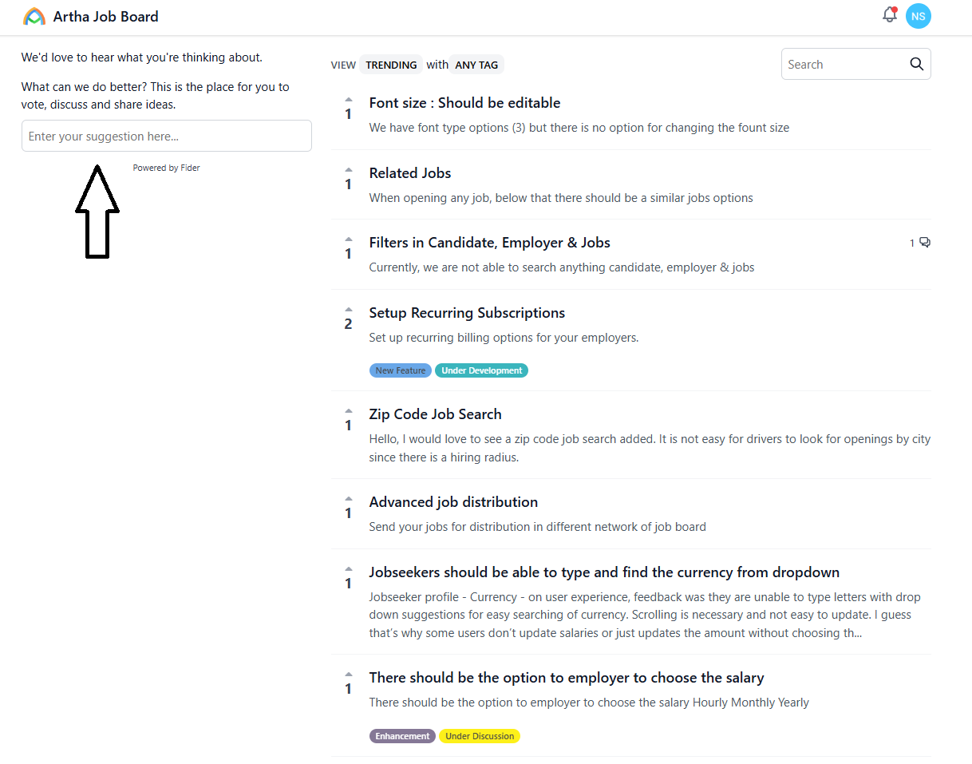Image resolution: width=972 pixels, height=764 pixels.
Task: Click the New Feature tag
Action: [401, 370]
